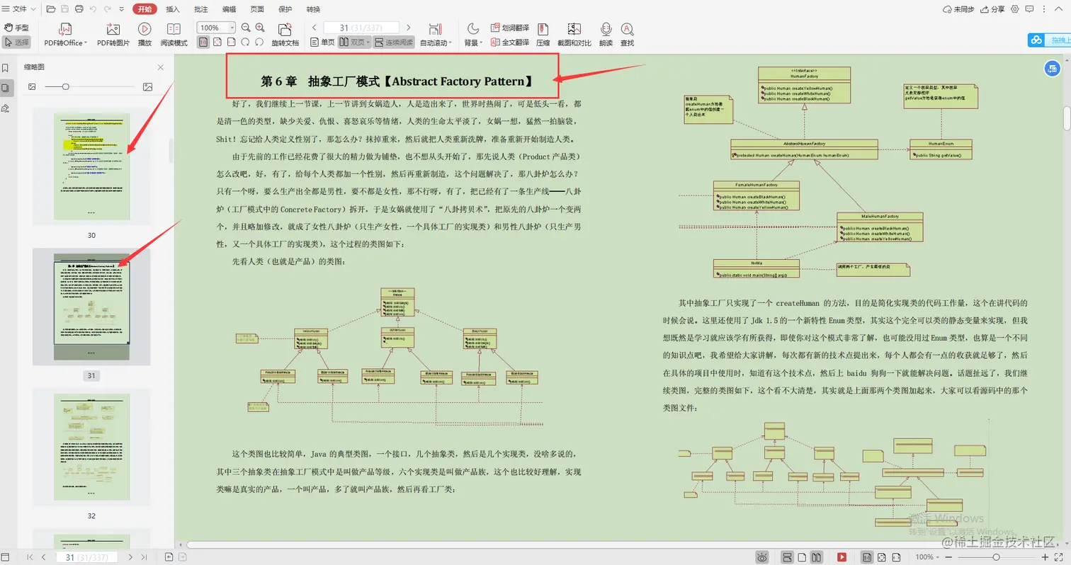This screenshot has height=565, width=1071.
Task: Open 截图和对比 screenshot and compare tool
Action: [574, 35]
